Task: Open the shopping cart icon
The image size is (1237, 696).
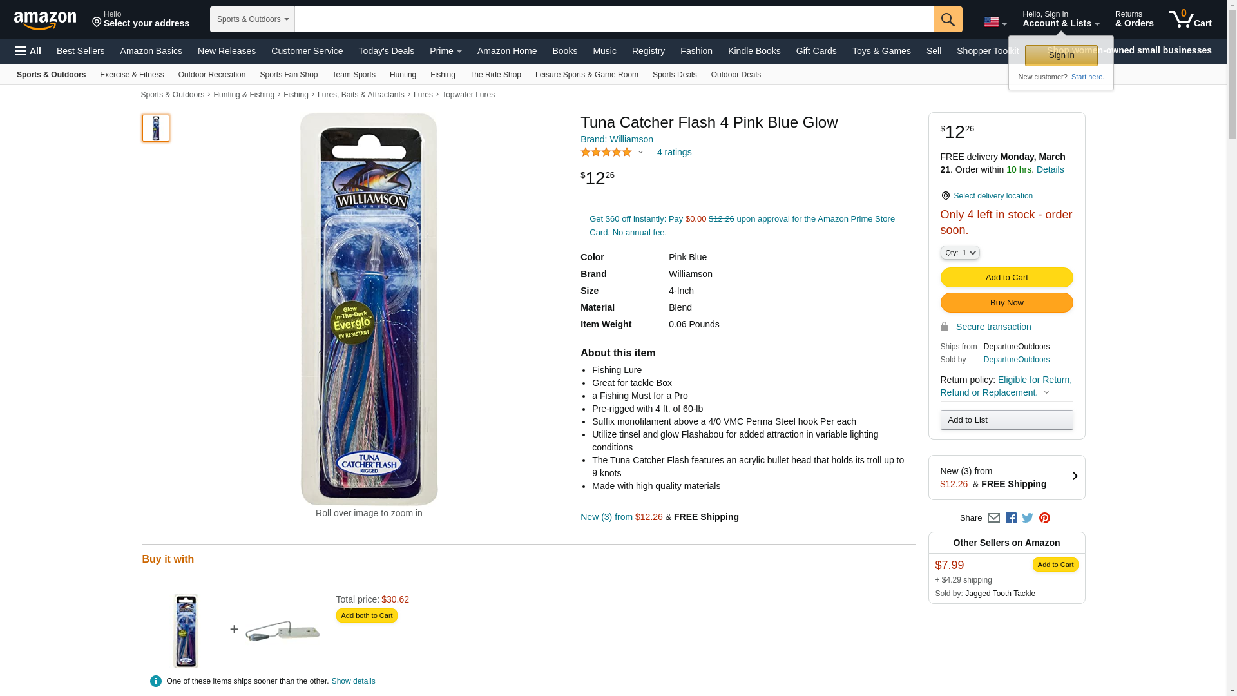Action: click(1190, 19)
